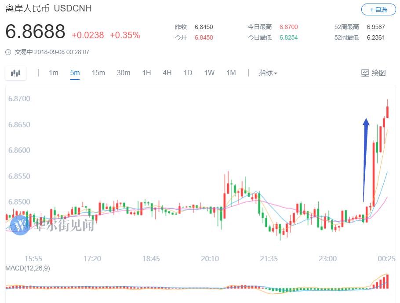Switch to 1W weekly chart
The image size is (400, 303).
click(x=209, y=73)
